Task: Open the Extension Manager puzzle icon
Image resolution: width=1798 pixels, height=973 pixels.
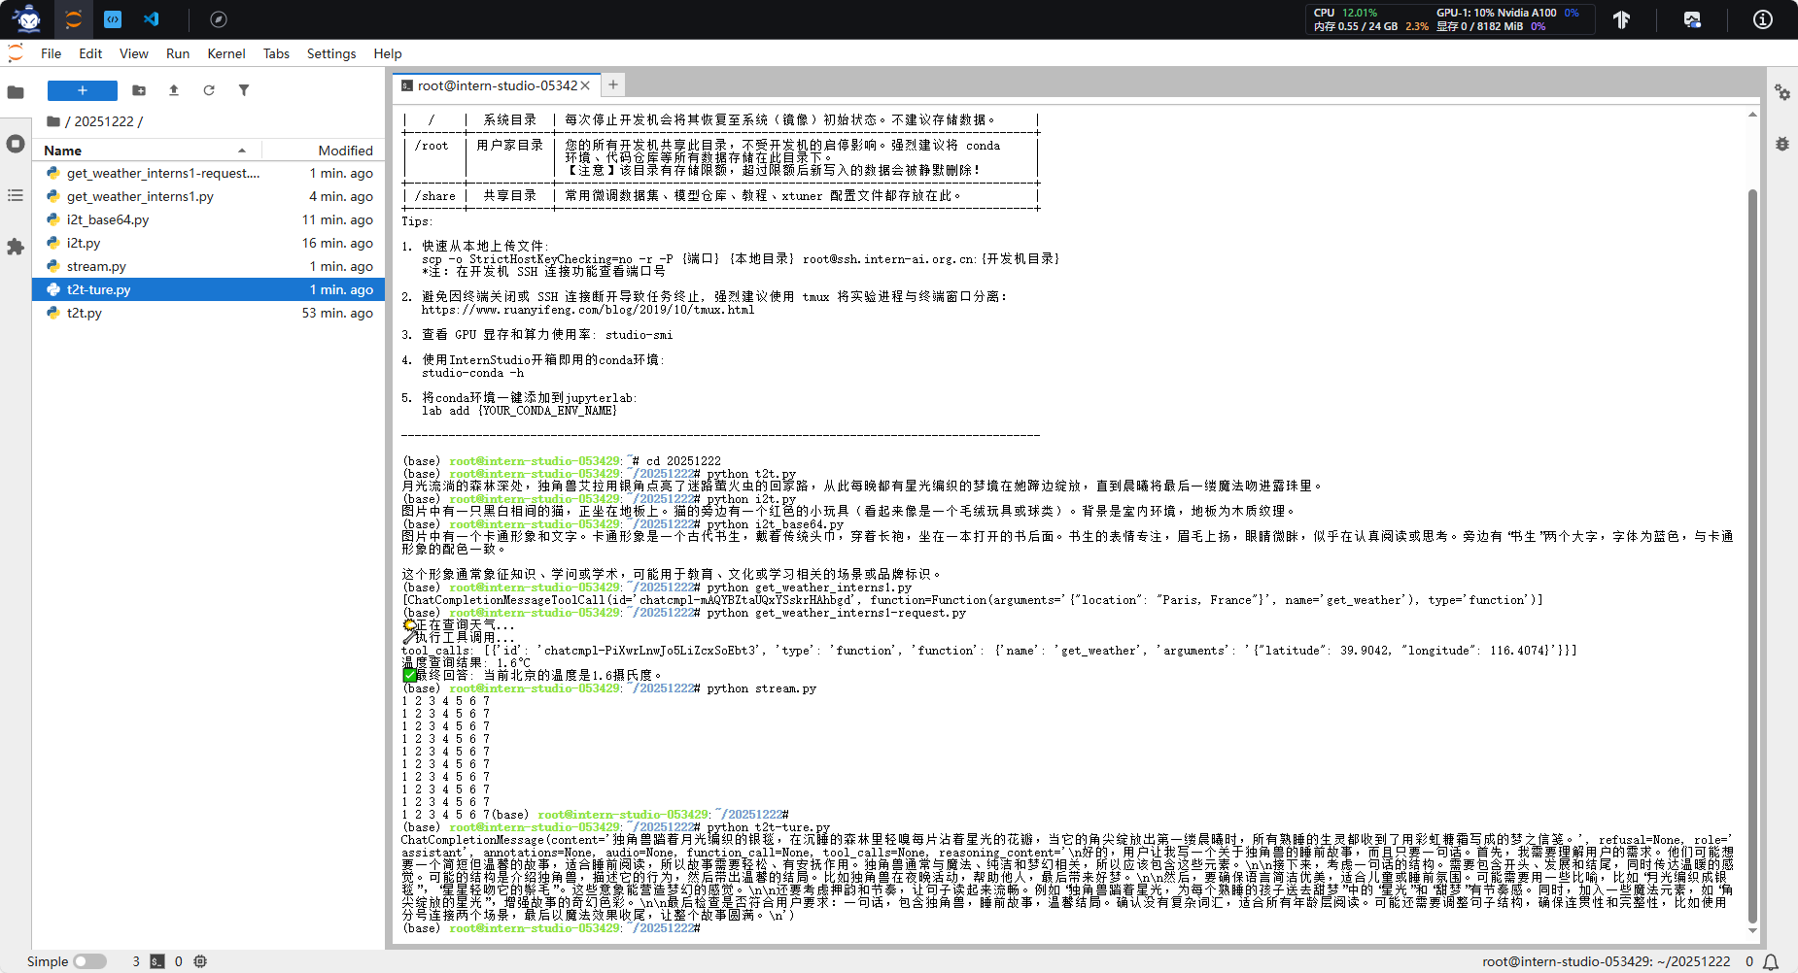Action: coord(16,247)
